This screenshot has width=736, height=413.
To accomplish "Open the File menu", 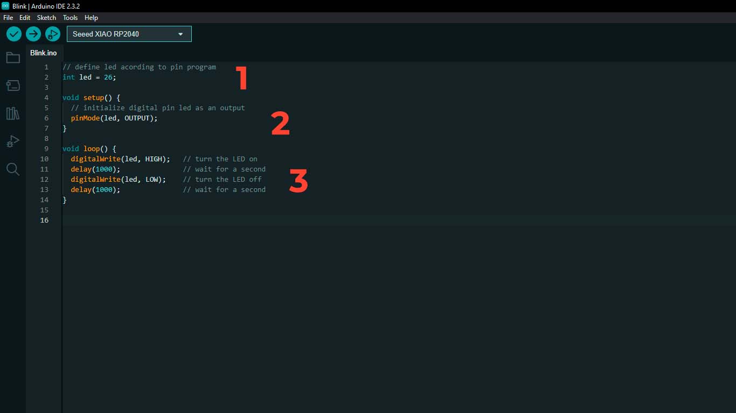I will coord(8,18).
